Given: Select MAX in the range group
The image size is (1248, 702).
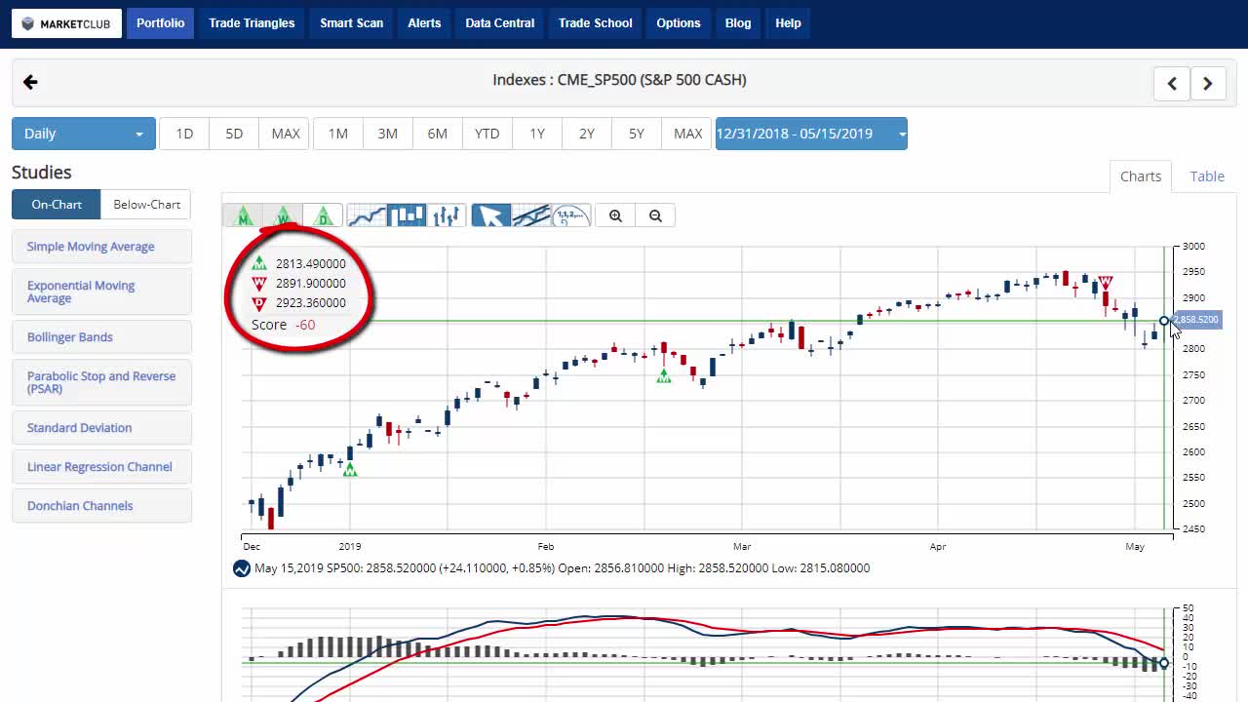Looking at the screenshot, I should tap(687, 134).
